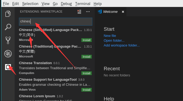Viewport: 183px width, 101px height.
Task: Open the Search view icon
Action: [8, 27]
